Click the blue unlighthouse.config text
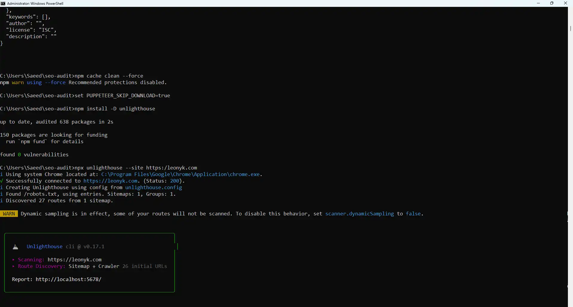The height and width of the screenshot is (307, 573). pyautogui.click(x=153, y=187)
